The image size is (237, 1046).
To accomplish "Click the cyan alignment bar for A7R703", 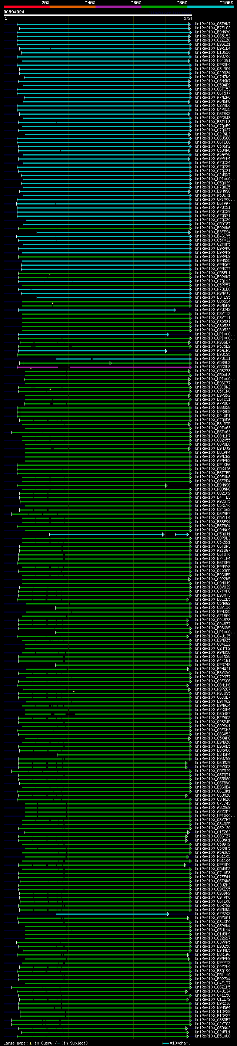I will coord(112,914).
